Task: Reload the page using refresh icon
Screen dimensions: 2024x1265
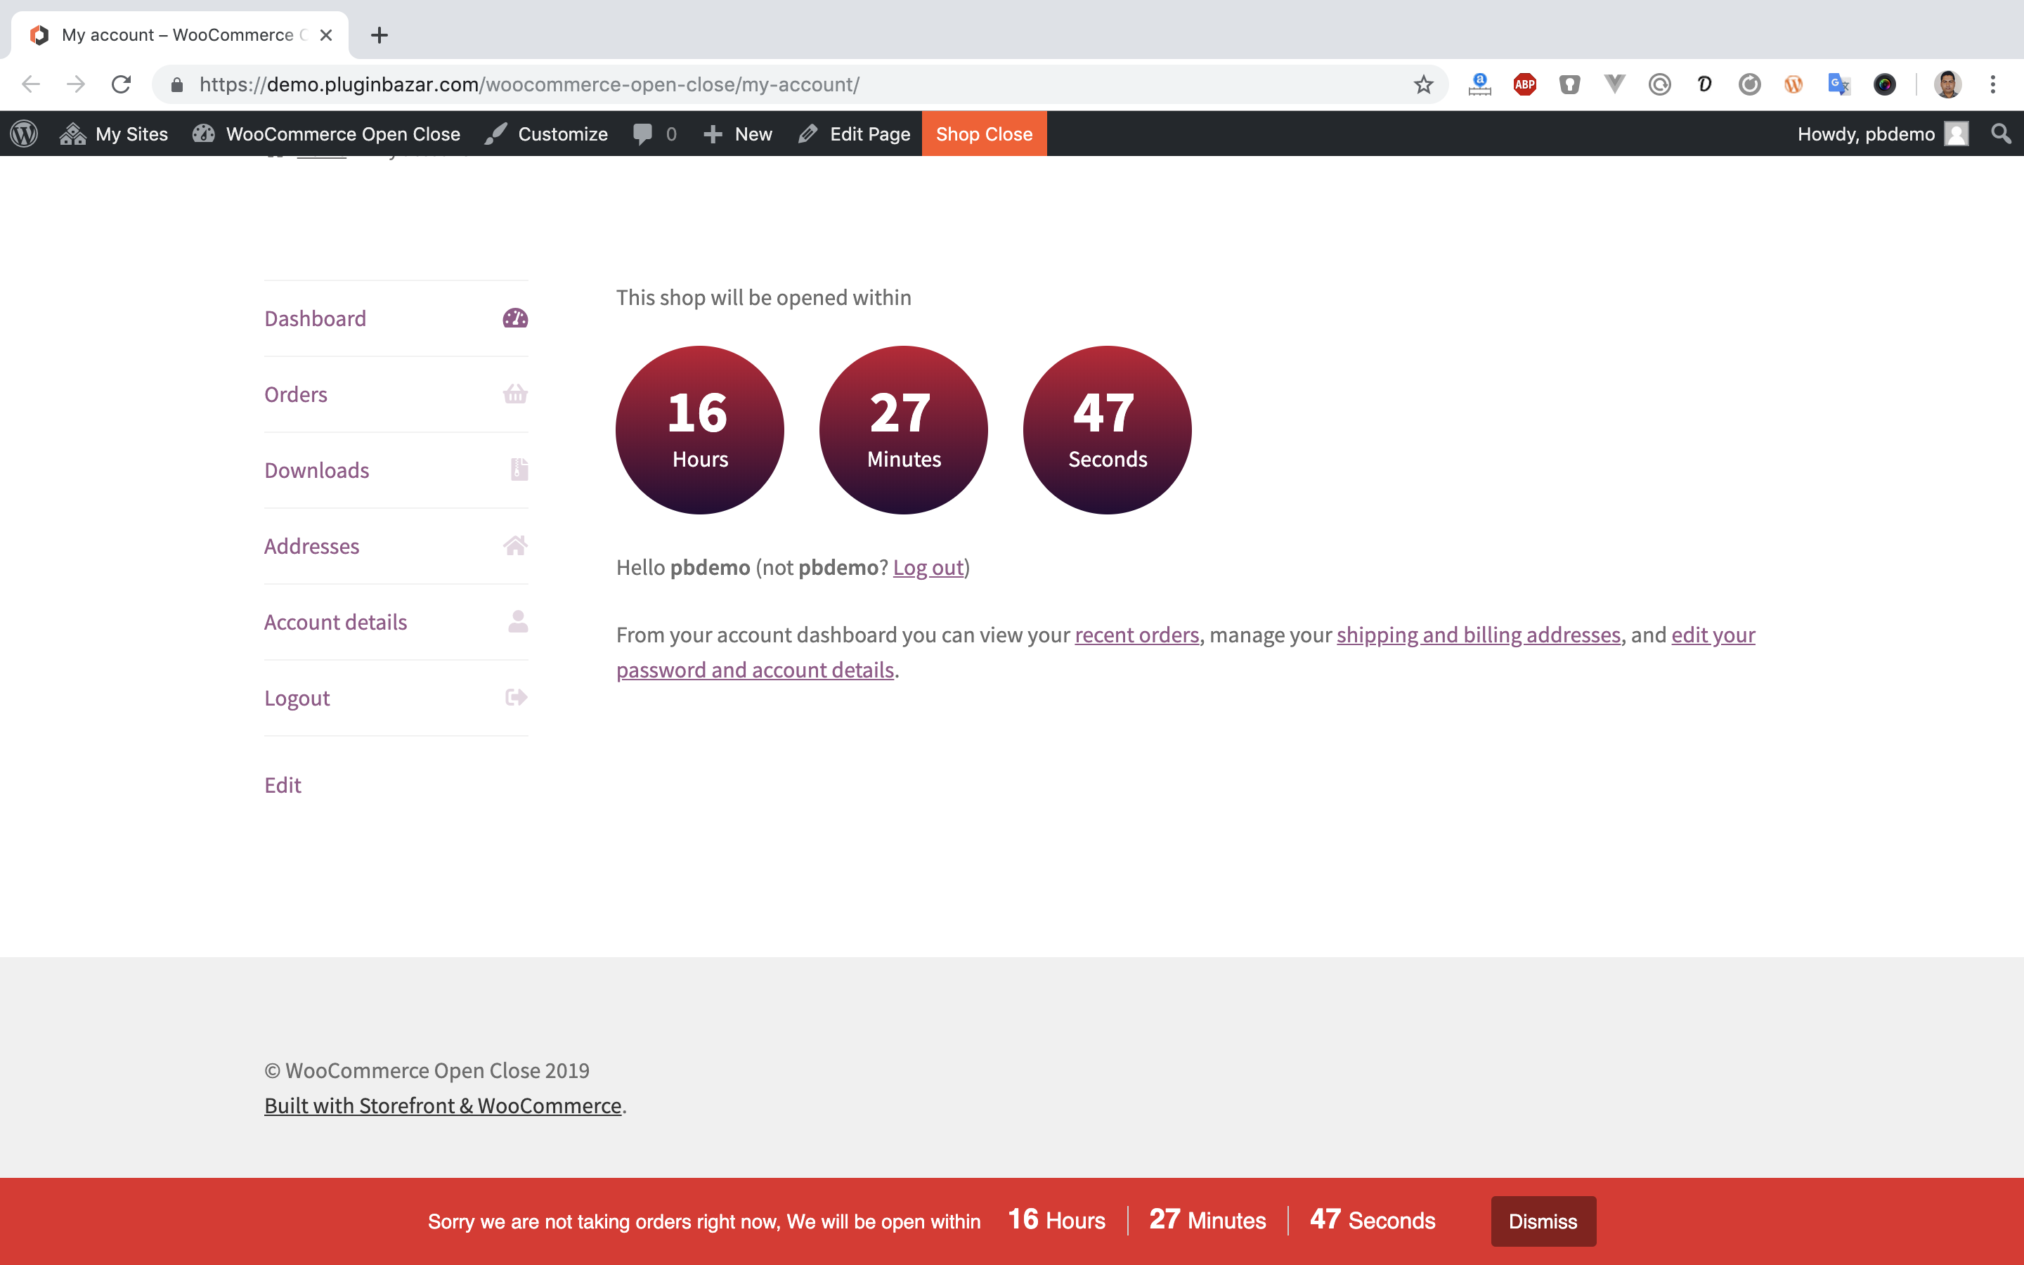Action: click(122, 84)
